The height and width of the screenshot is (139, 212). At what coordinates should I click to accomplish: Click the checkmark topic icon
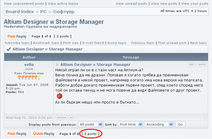[x=8, y=49]
